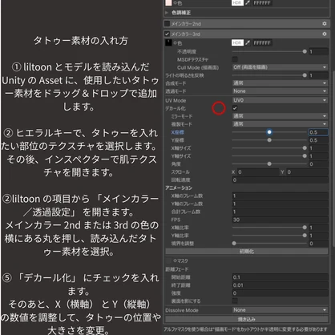Open the 透過モード dropdown

(280, 91)
